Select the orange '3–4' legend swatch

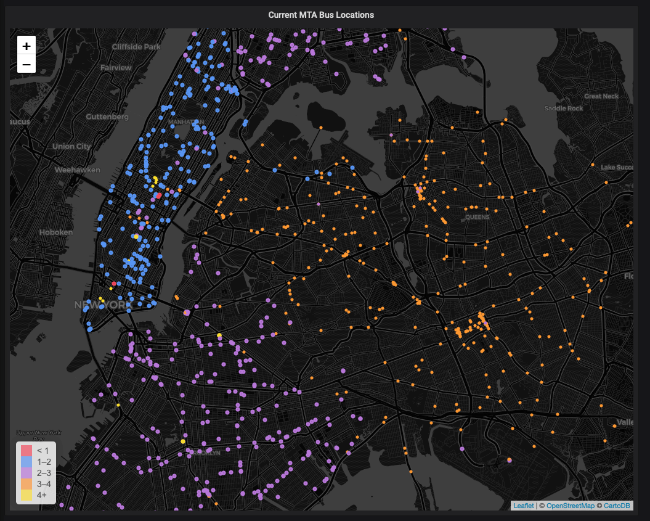26,484
